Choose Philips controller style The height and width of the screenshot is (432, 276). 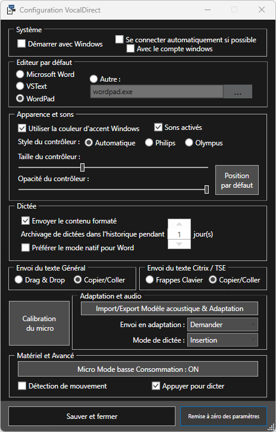[x=149, y=143]
